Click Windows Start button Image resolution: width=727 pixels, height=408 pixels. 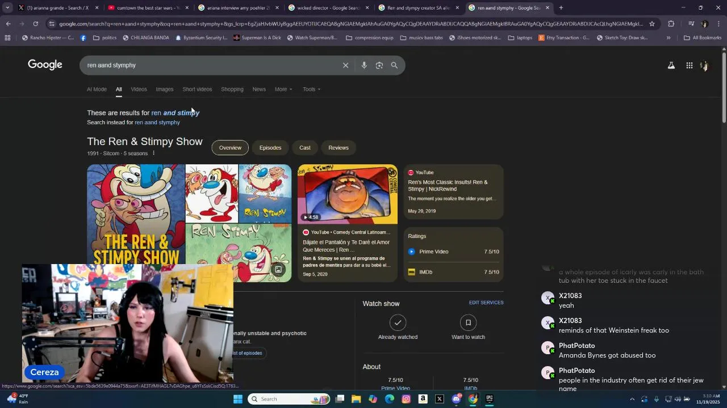pyautogui.click(x=238, y=399)
